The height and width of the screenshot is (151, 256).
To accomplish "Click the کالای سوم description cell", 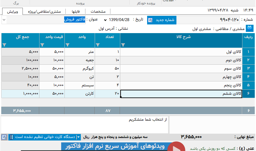I will pos(181,68).
